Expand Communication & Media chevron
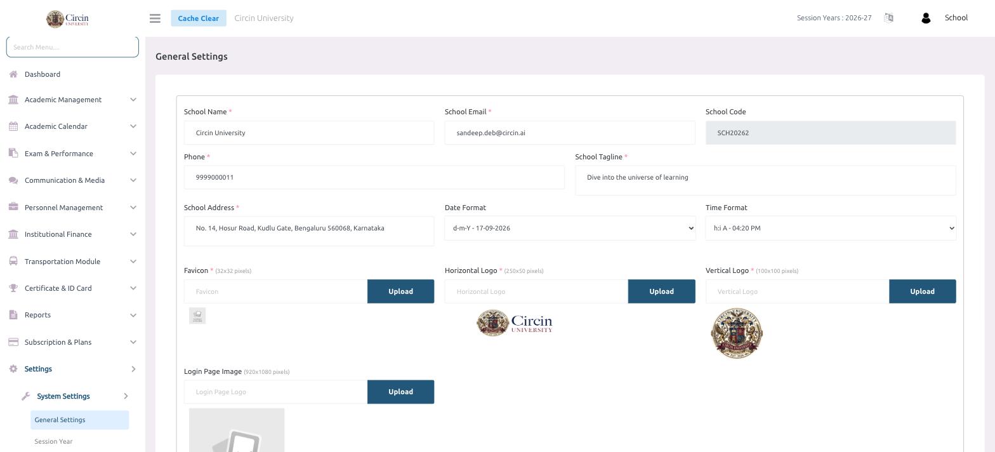 tap(133, 180)
